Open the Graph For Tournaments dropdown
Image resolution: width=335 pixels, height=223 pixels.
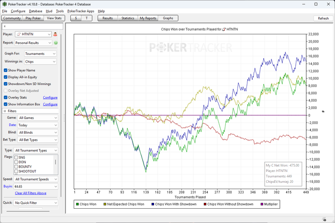[x=40, y=54]
